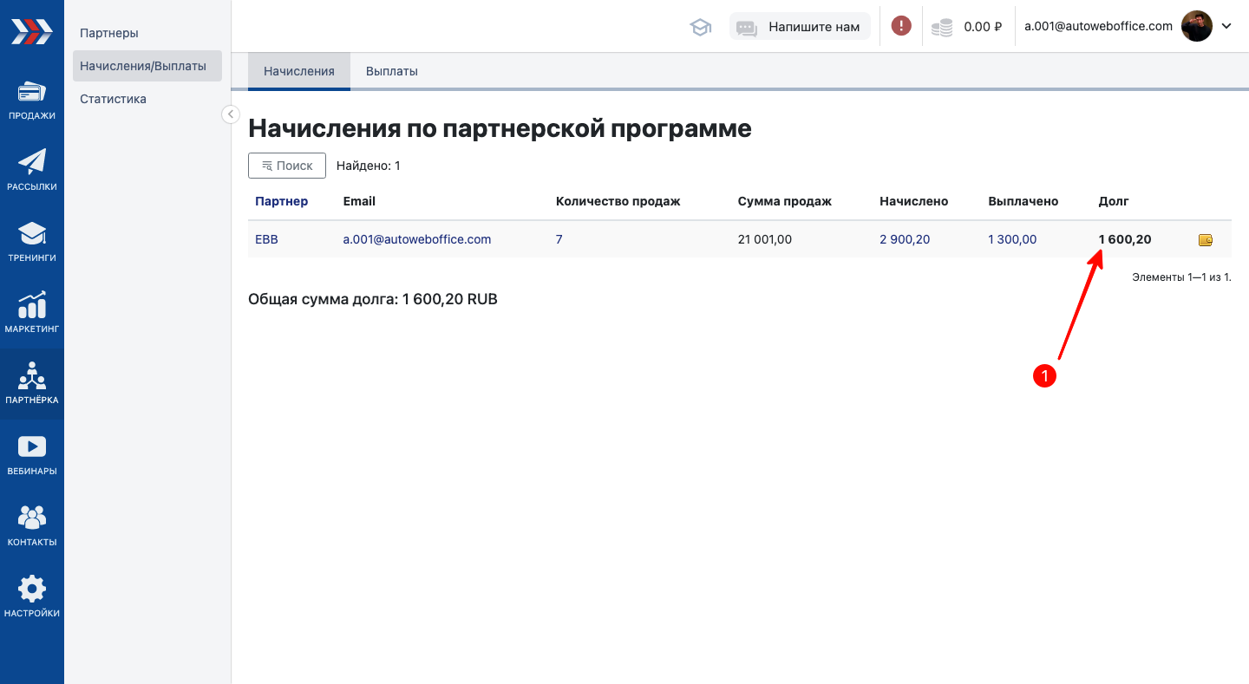Open the Продажи section icon
Viewport: 1249px width, 684px height.
[x=32, y=93]
